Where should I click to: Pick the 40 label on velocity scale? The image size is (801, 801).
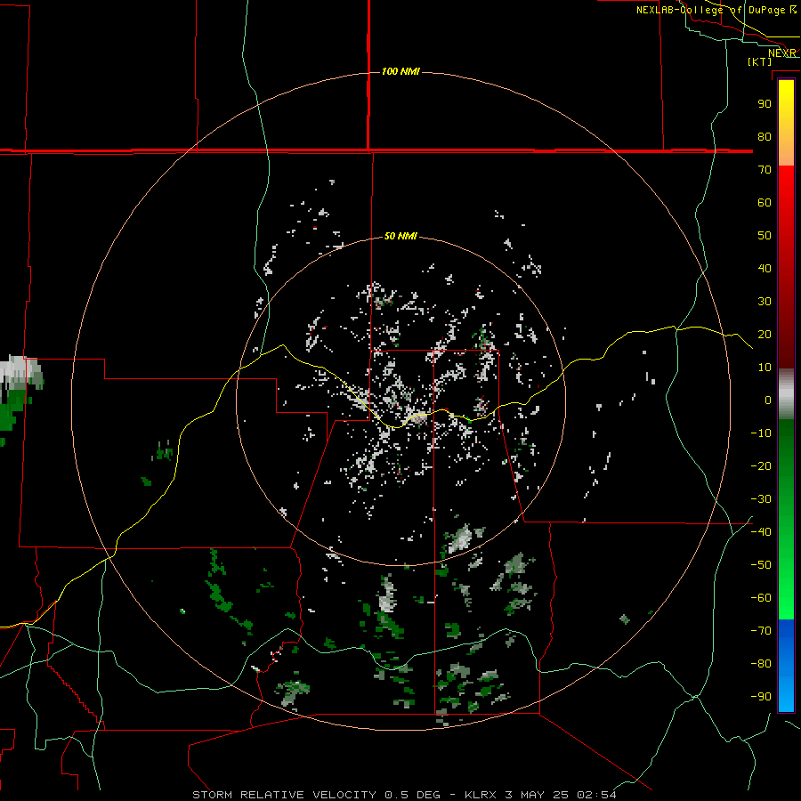click(x=765, y=268)
